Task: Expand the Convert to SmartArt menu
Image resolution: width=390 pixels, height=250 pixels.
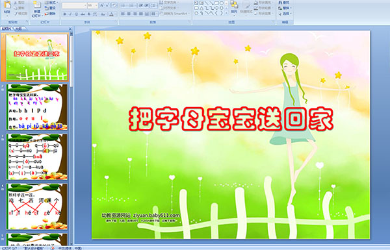Action: (x=175, y=14)
